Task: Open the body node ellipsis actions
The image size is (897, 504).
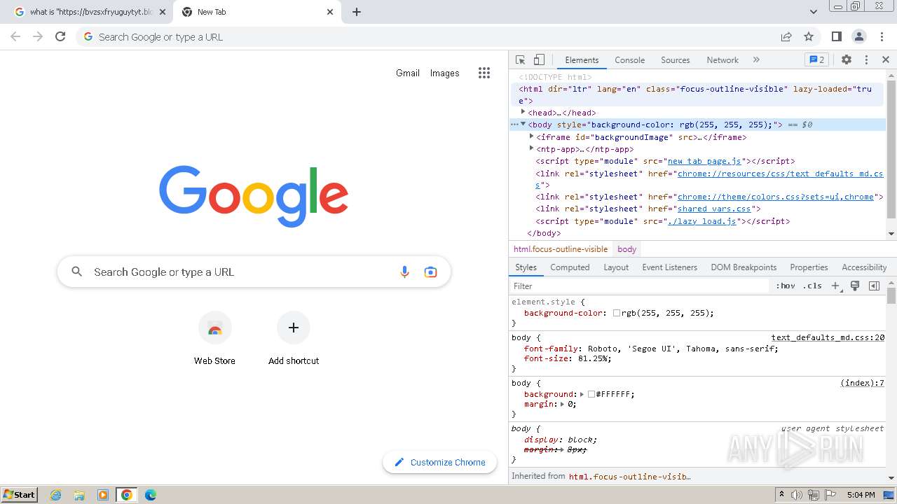Action: tap(514, 125)
